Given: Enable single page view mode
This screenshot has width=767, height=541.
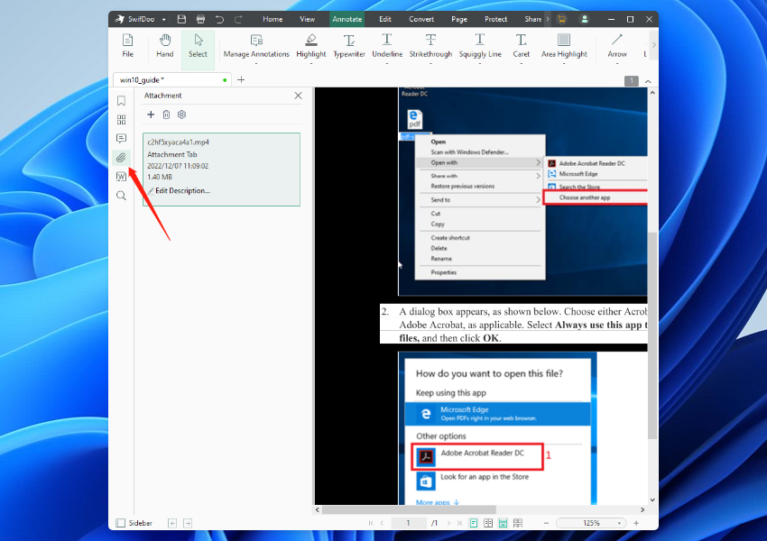Looking at the screenshot, I should 474,523.
